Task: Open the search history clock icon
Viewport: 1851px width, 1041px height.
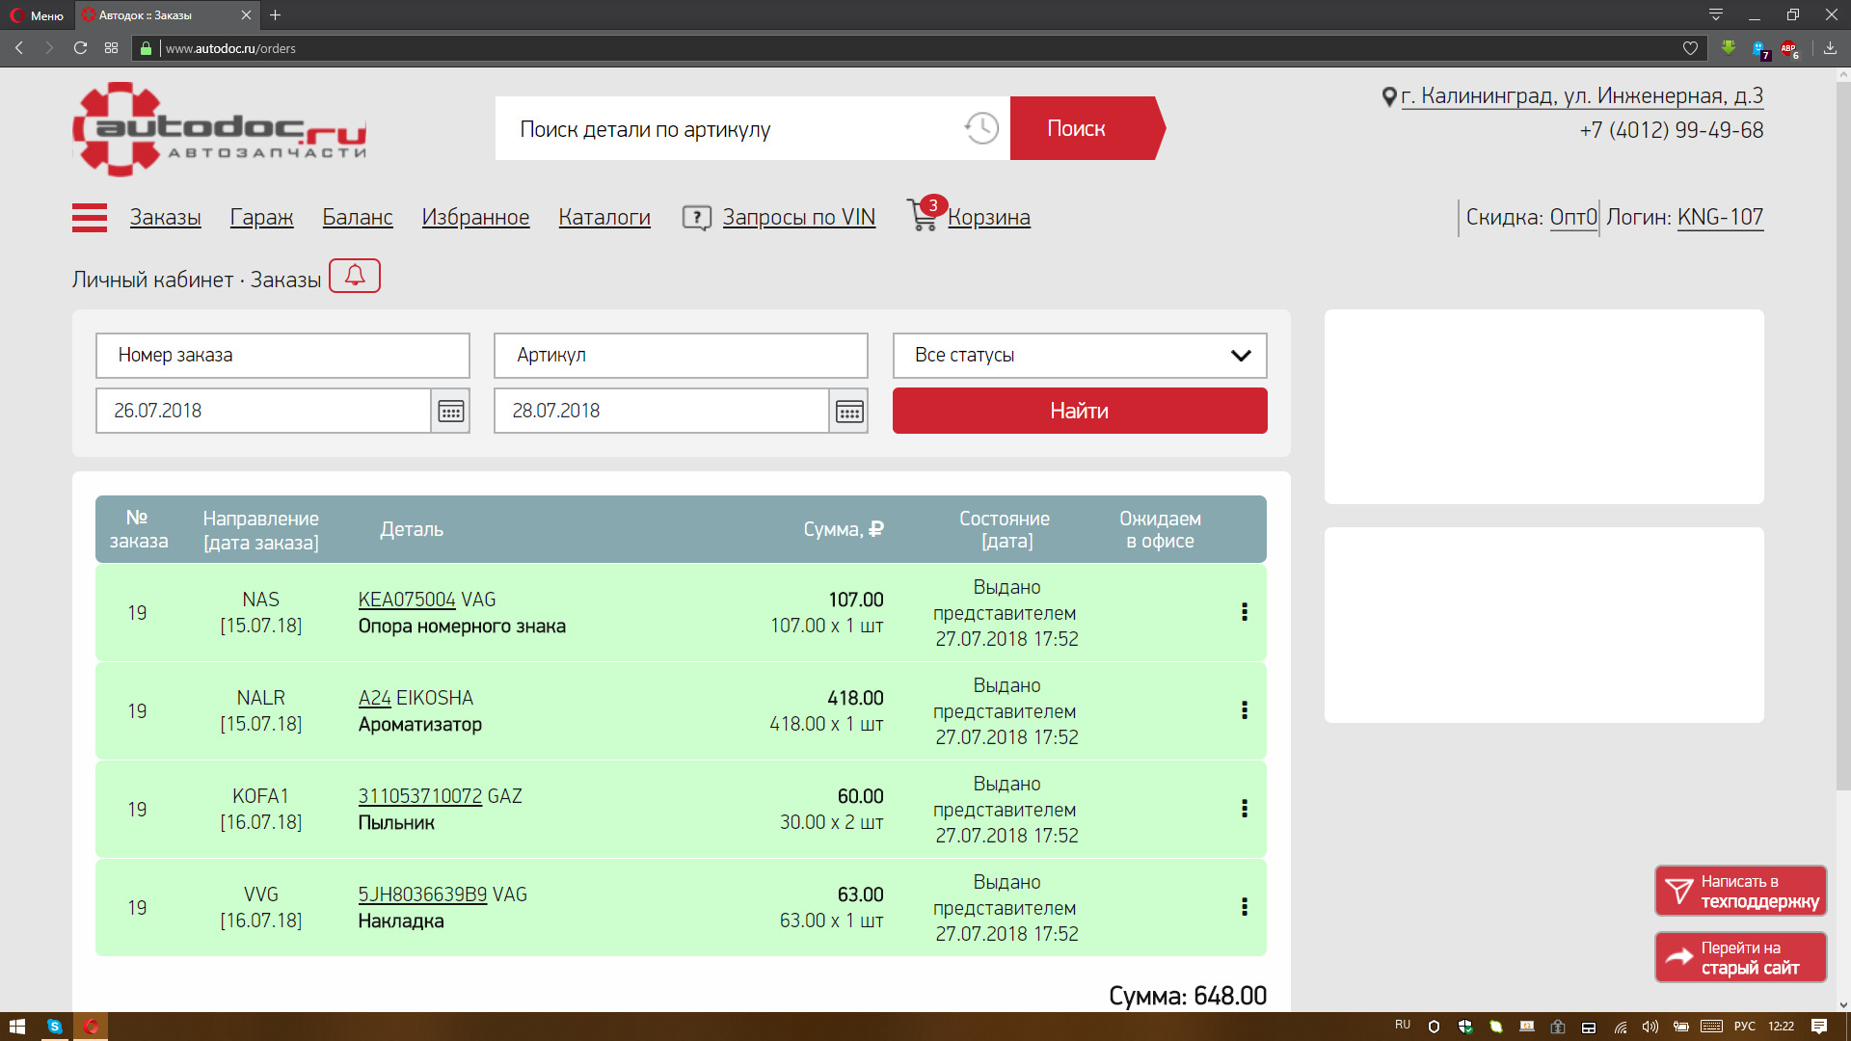Action: (x=981, y=128)
